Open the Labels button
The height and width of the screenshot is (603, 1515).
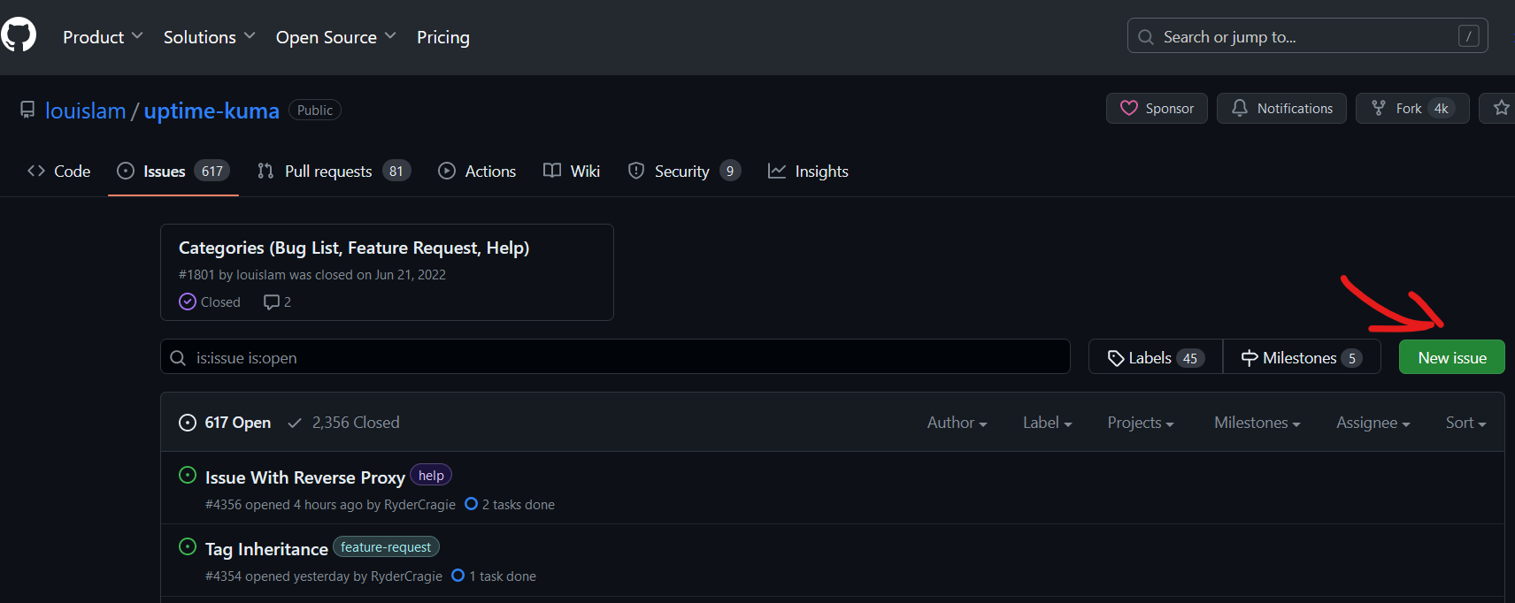(1156, 357)
